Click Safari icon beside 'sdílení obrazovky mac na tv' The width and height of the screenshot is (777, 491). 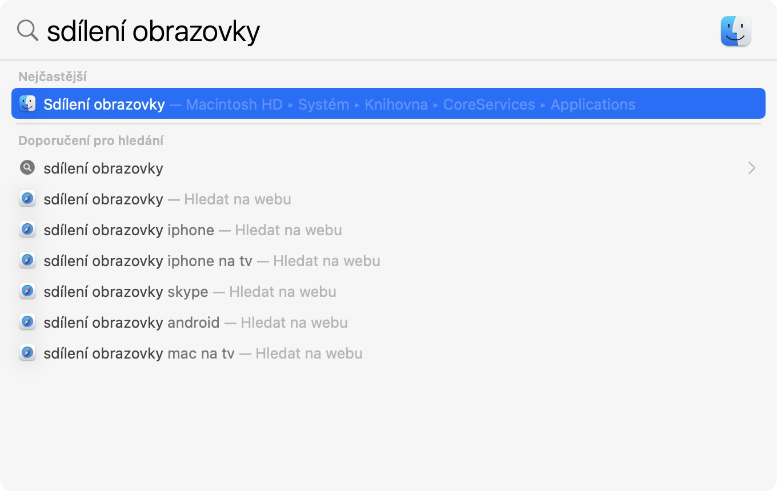point(27,353)
